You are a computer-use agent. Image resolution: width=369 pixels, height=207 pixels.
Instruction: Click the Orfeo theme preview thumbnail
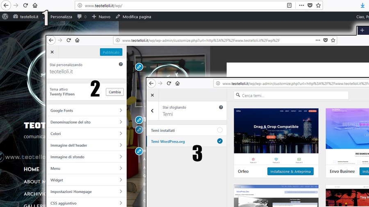click(276, 131)
